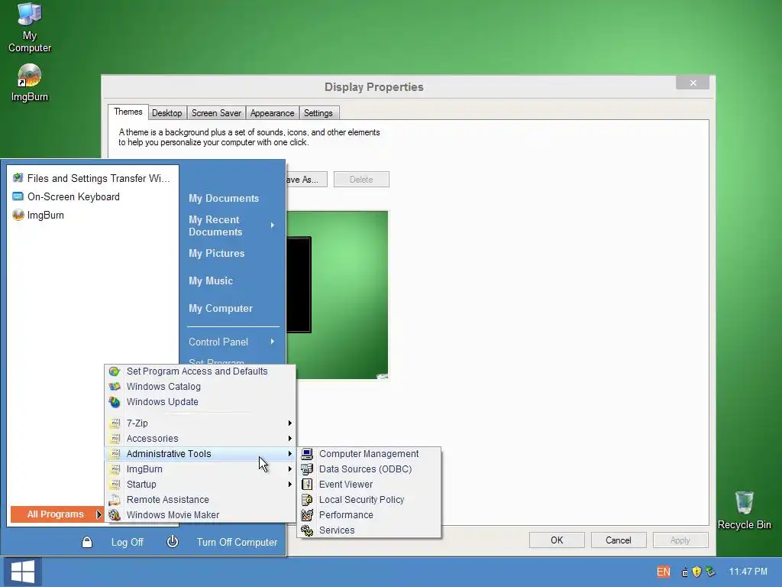
Task: Select the Local Security Policy text entry
Action: click(361, 500)
